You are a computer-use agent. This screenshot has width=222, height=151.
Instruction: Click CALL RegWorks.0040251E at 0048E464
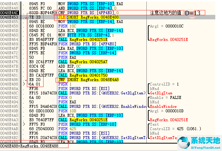(83, 39)
